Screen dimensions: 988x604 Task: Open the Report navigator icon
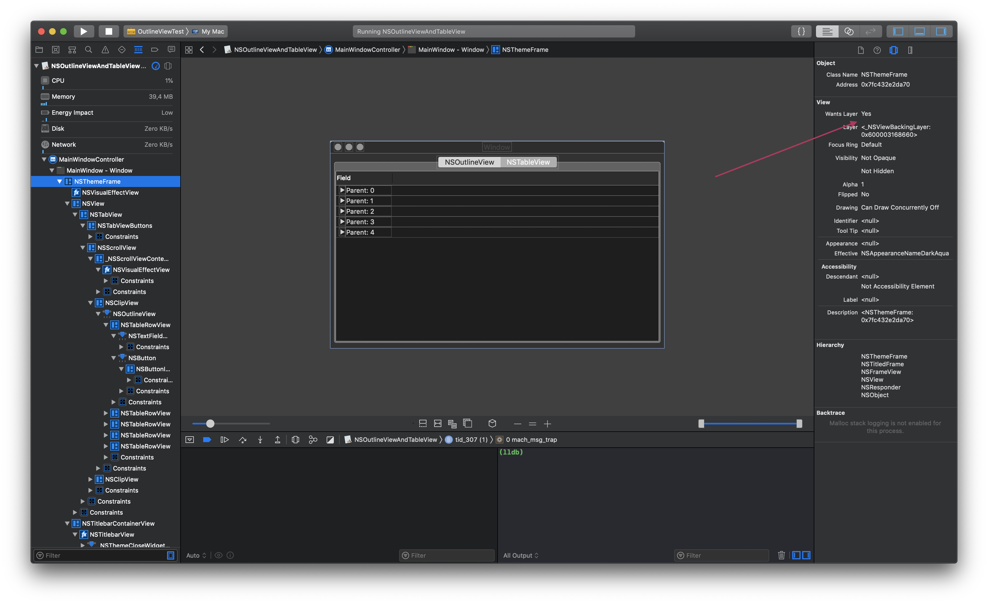[171, 50]
